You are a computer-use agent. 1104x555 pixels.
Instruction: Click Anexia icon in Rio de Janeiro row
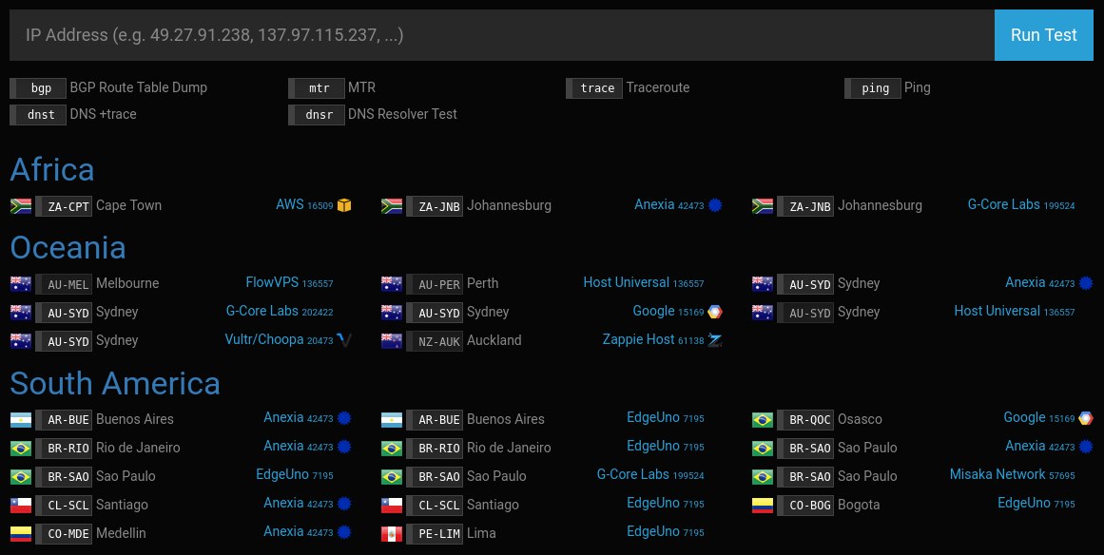[x=344, y=447]
